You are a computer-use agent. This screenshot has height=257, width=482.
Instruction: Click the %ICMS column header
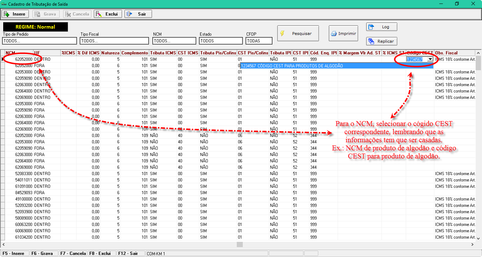point(68,53)
